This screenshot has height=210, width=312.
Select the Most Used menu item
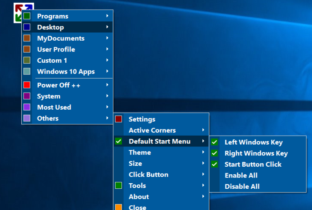(54, 107)
